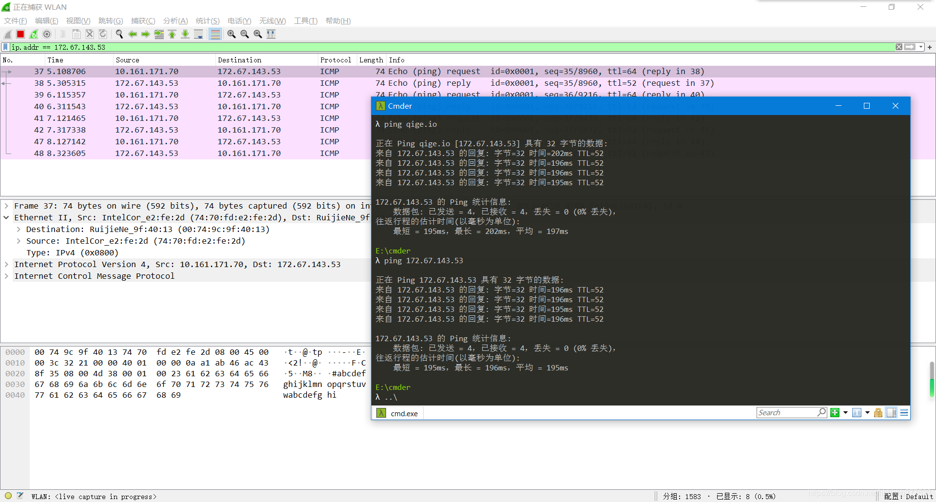Expand Source IntelCor_e2:fe:2d node

click(x=18, y=241)
